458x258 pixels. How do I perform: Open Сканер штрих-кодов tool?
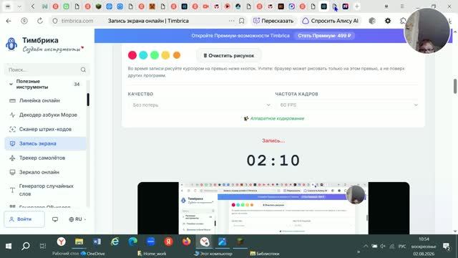click(x=46, y=129)
